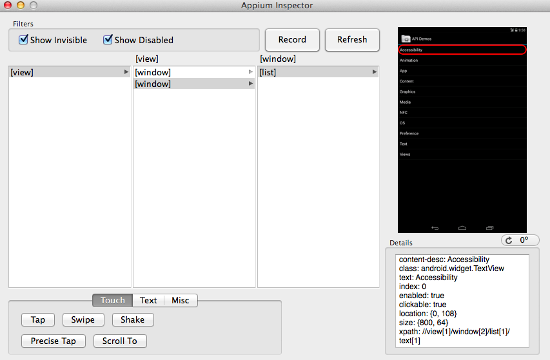Toggle the Show Invisible checkbox
Image resolution: width=550 pixels, height=360 pixels.
click(23, 39)
